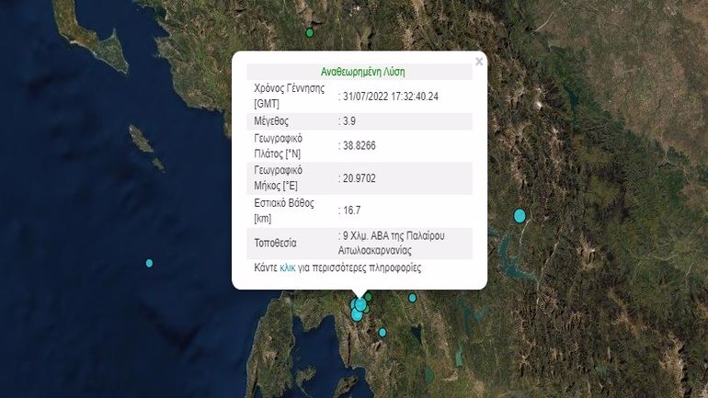Click the lowest large cyan marker in the cluster
Image resolution: width=708 pixels, height=398 pixels.
(x=357, y=315)
